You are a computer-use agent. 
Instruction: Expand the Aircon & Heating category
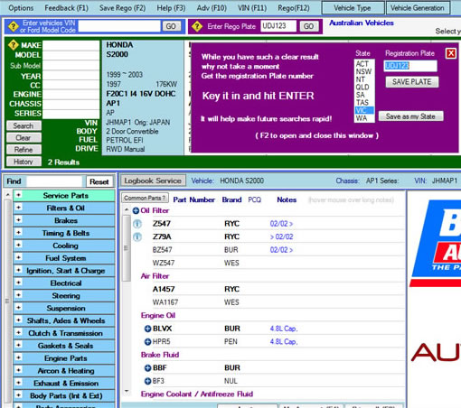pyautogui.click(x=18, y=370)
